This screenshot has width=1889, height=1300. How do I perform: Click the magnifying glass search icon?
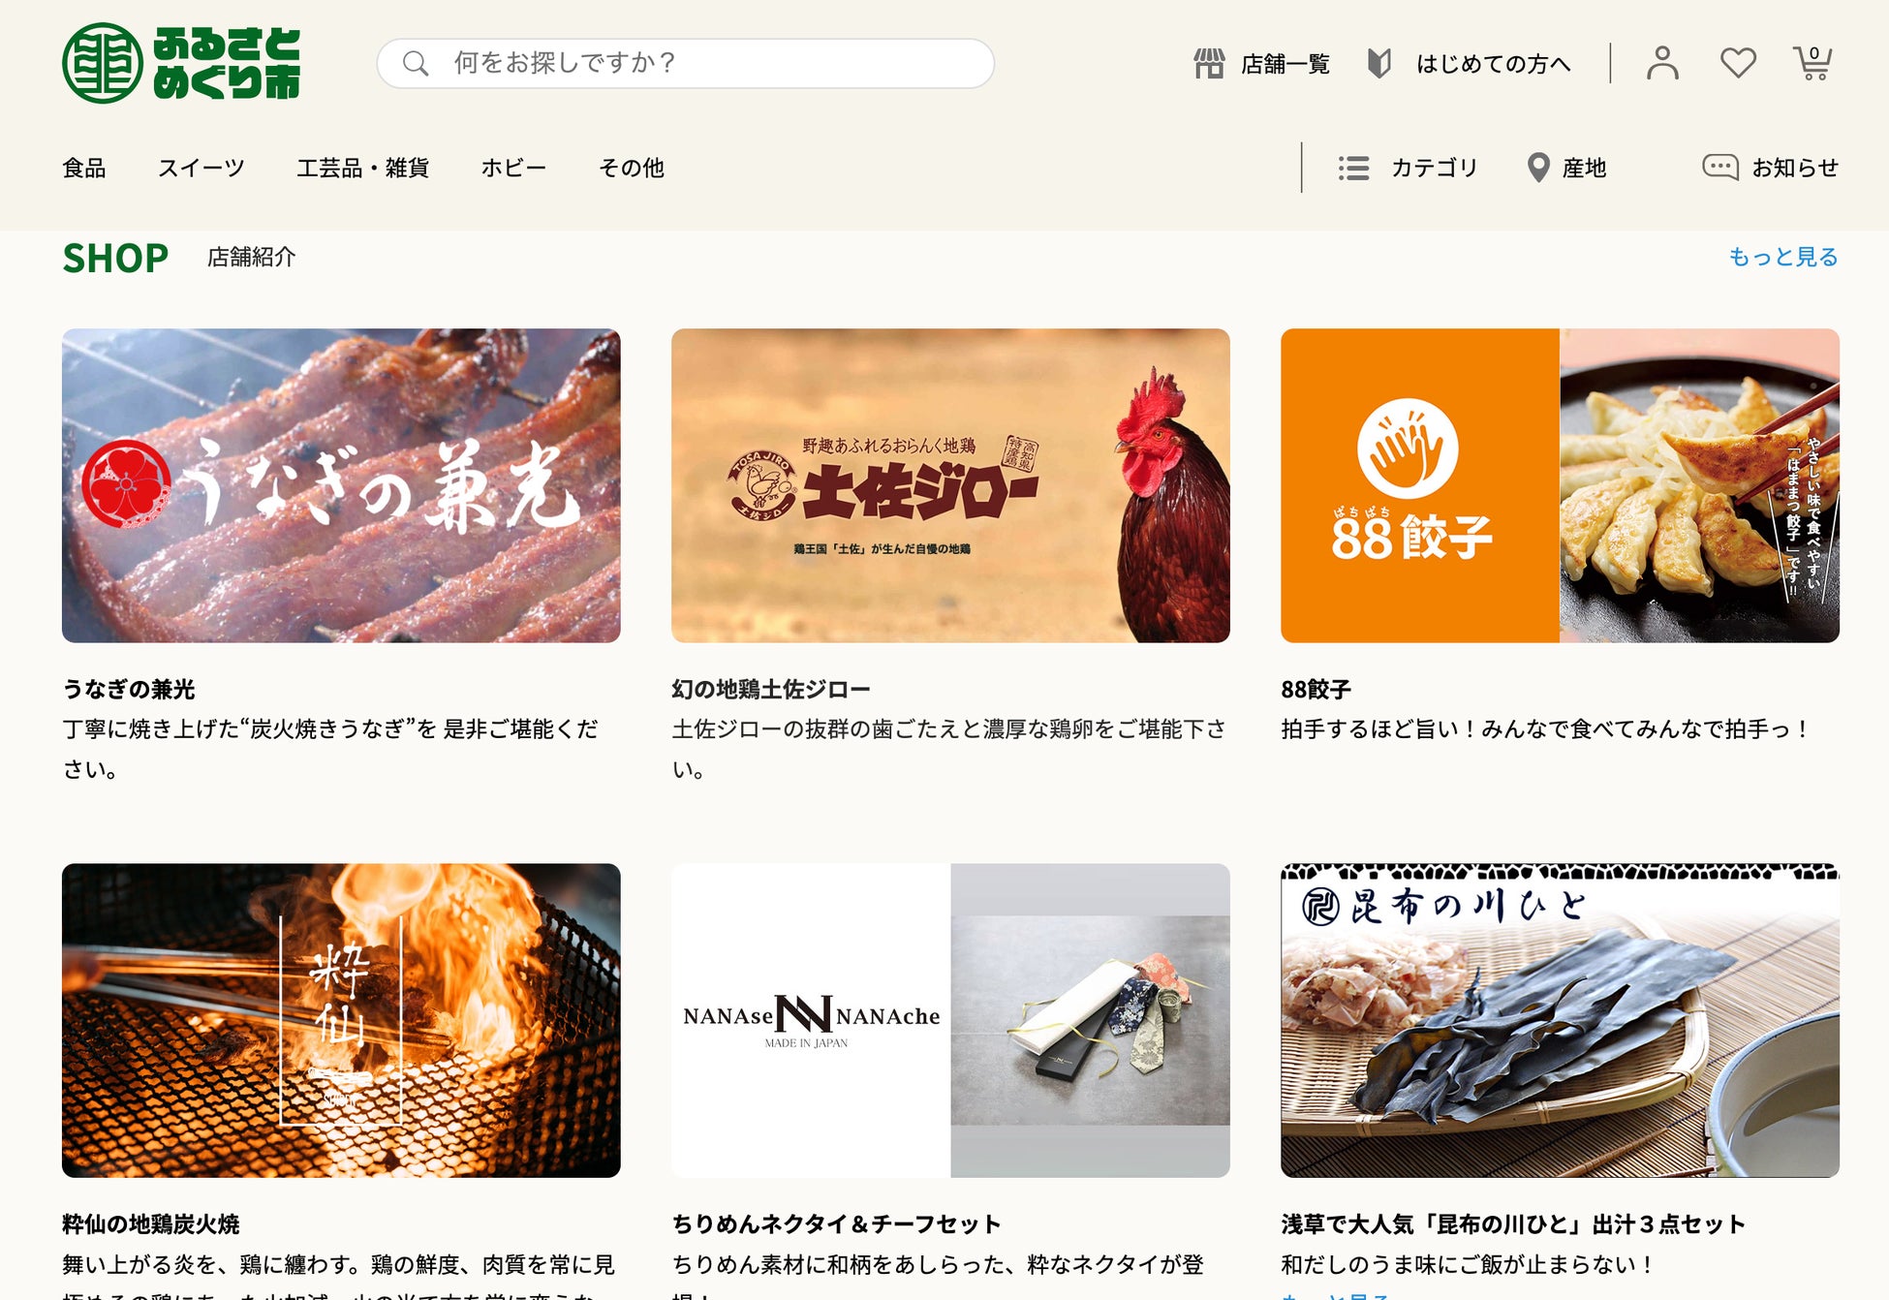coord(416,64)
